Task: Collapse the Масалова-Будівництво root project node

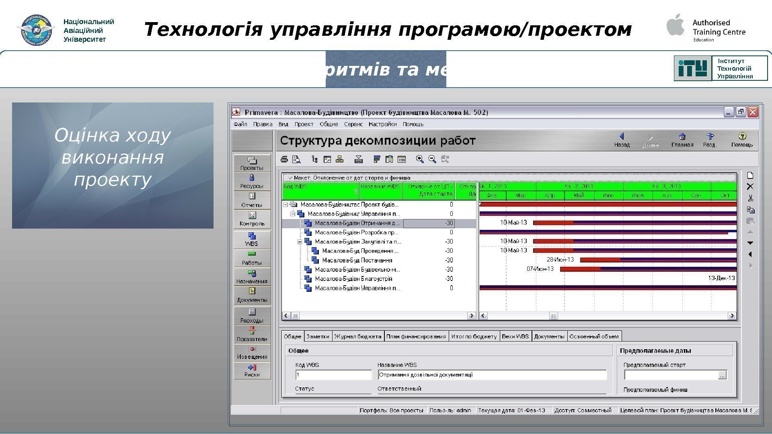Action: (x=285, y=205)
